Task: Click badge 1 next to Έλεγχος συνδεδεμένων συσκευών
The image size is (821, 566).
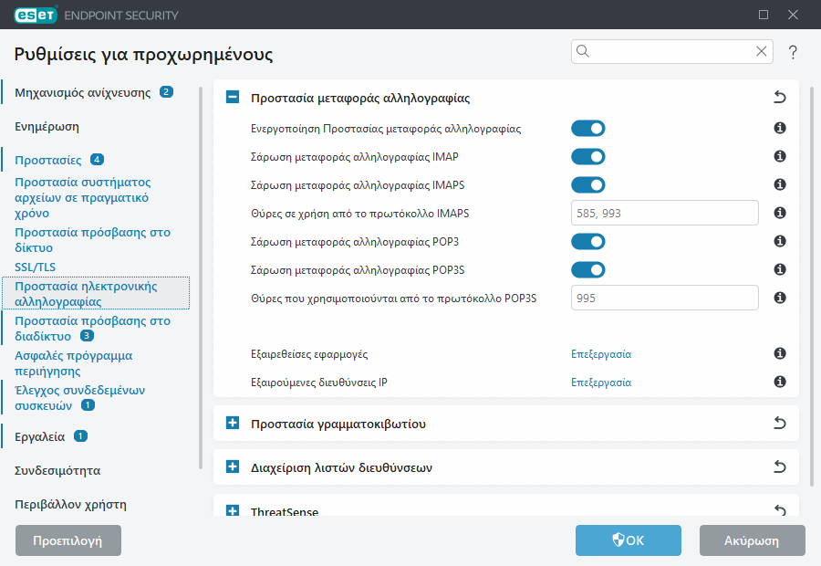Action: tap(88, 405)
